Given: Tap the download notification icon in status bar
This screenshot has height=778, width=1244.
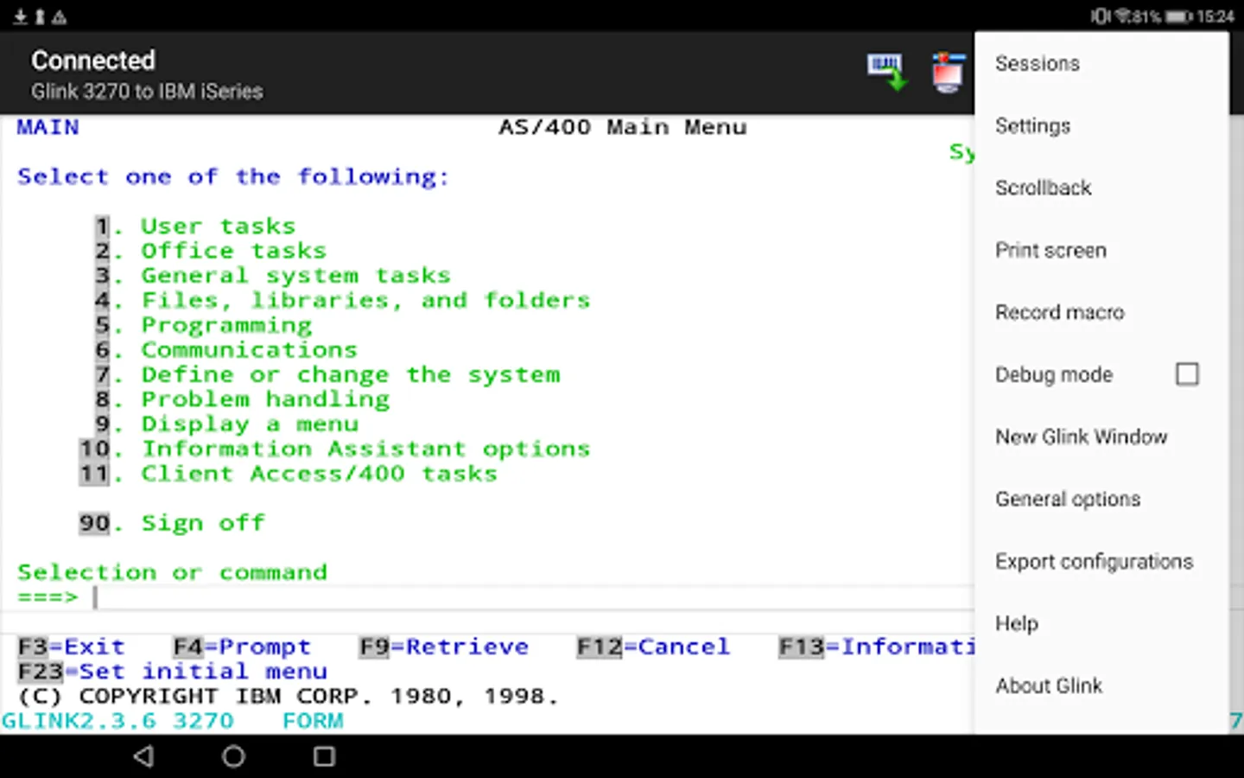Looking at the screenshot, I should pyautogui.click(x=20, y=16).
